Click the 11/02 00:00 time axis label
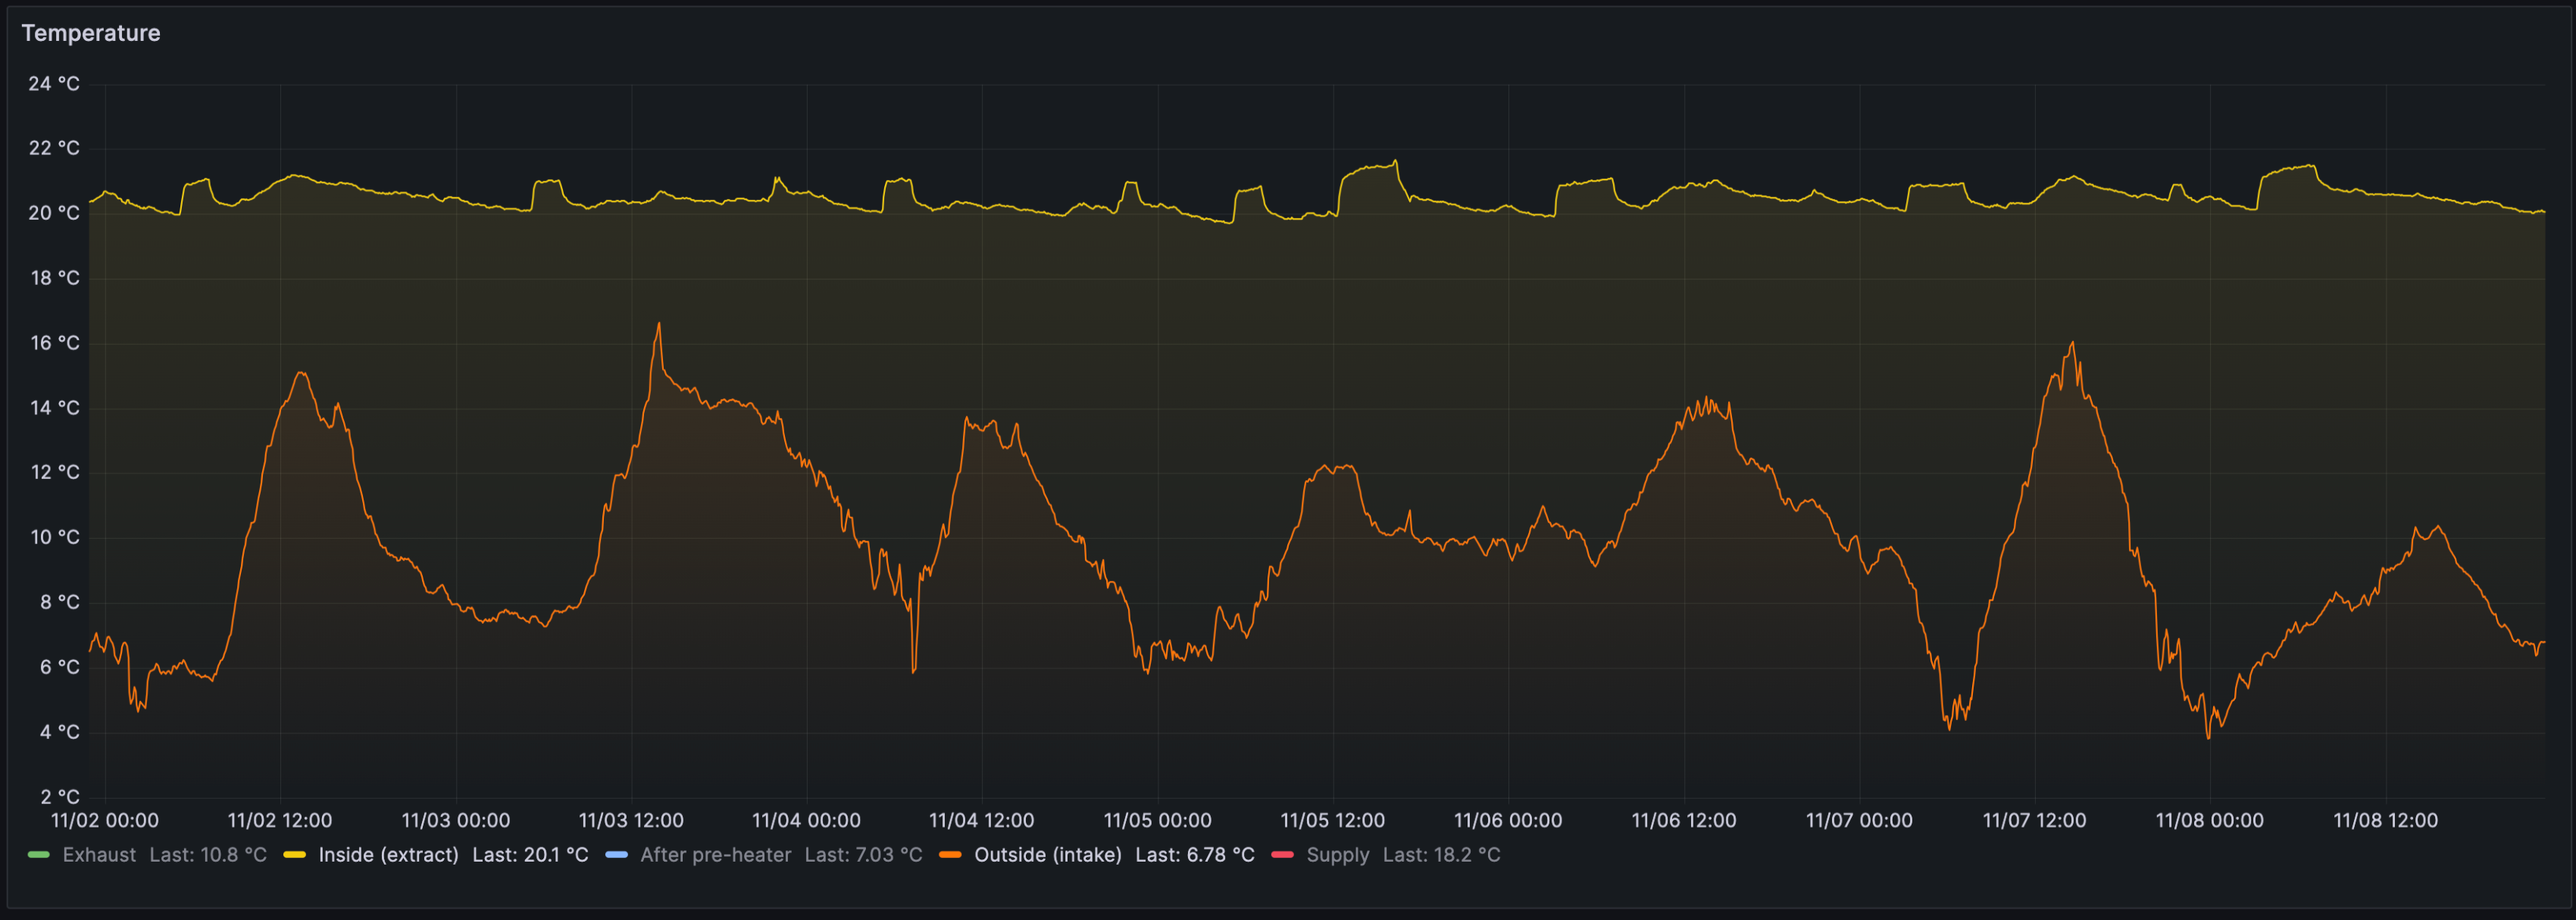Screen dimensions: 2576x920 point(105,821)
